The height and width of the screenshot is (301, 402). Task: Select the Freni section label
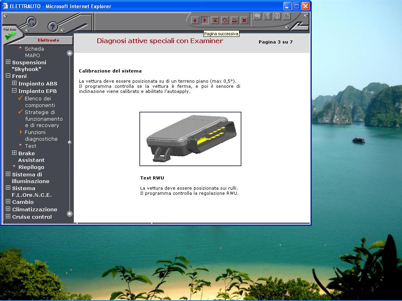(19, 76)
